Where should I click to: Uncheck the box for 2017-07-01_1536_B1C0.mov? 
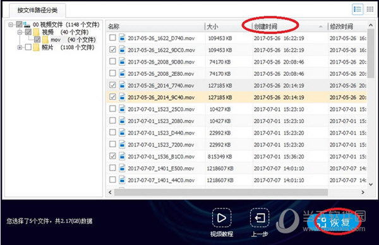[112, 156]
